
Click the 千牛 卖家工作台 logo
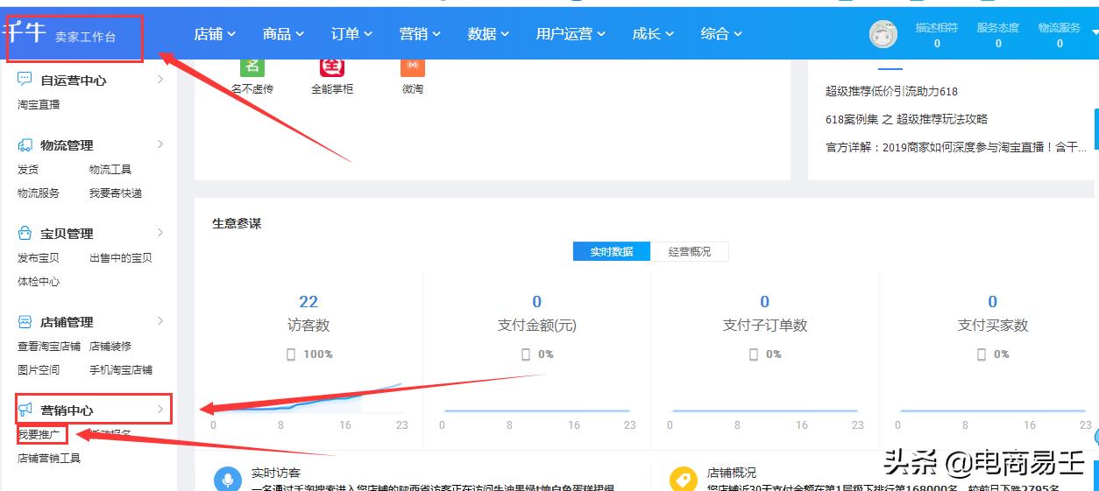click(x=60, y=35)
